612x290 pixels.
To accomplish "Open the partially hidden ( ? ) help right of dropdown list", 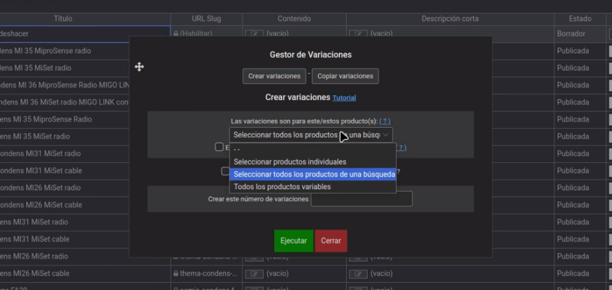I will coord(402,148).
